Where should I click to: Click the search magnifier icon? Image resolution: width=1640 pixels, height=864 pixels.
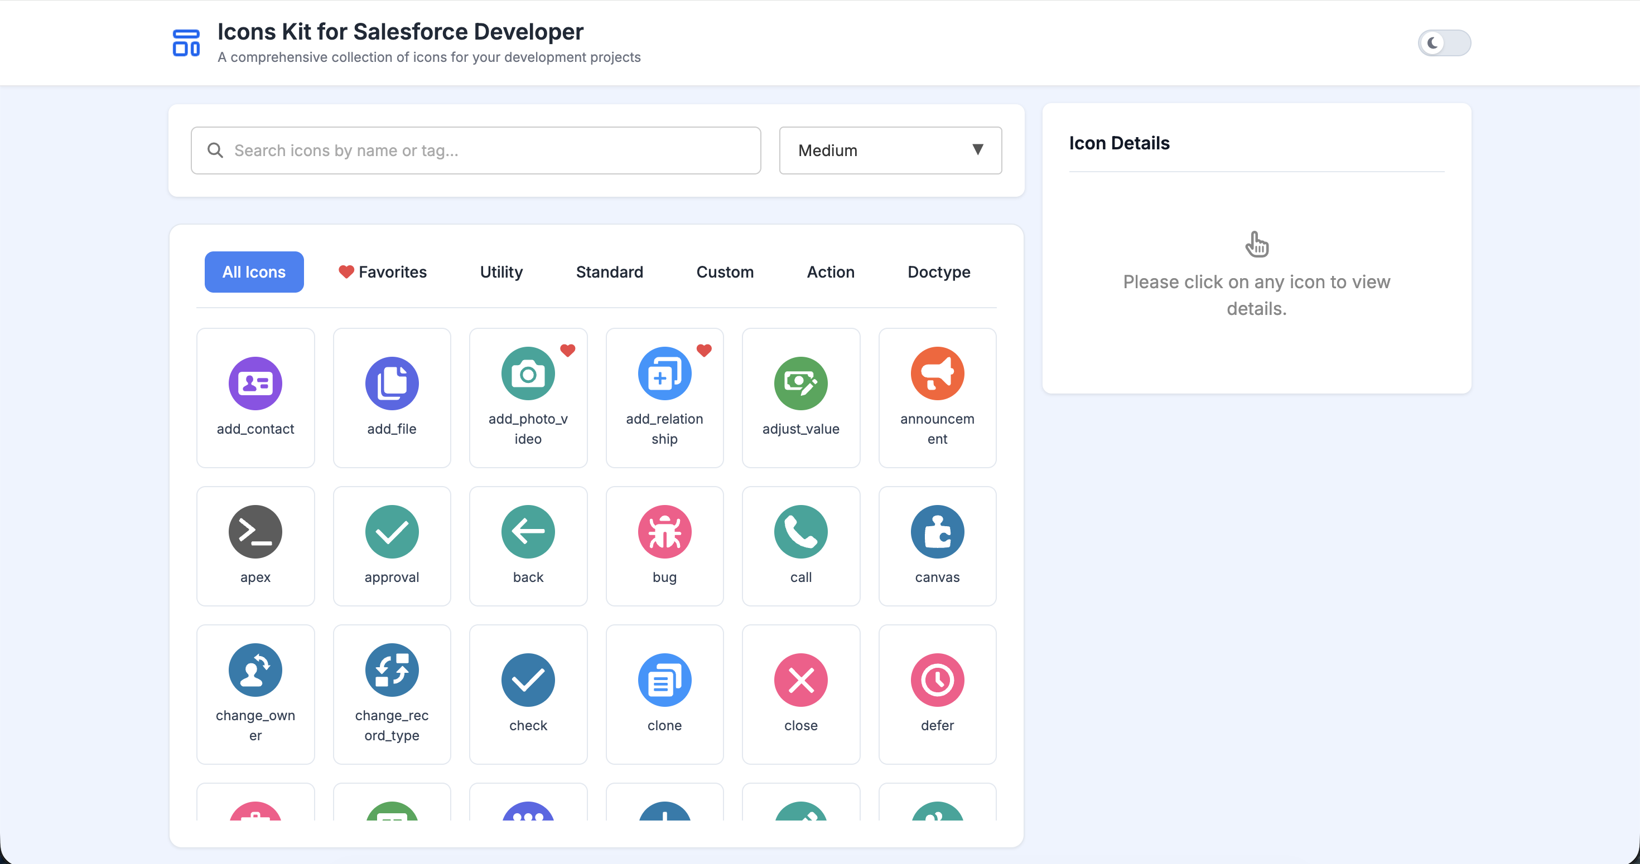click(x=215, y=150)
